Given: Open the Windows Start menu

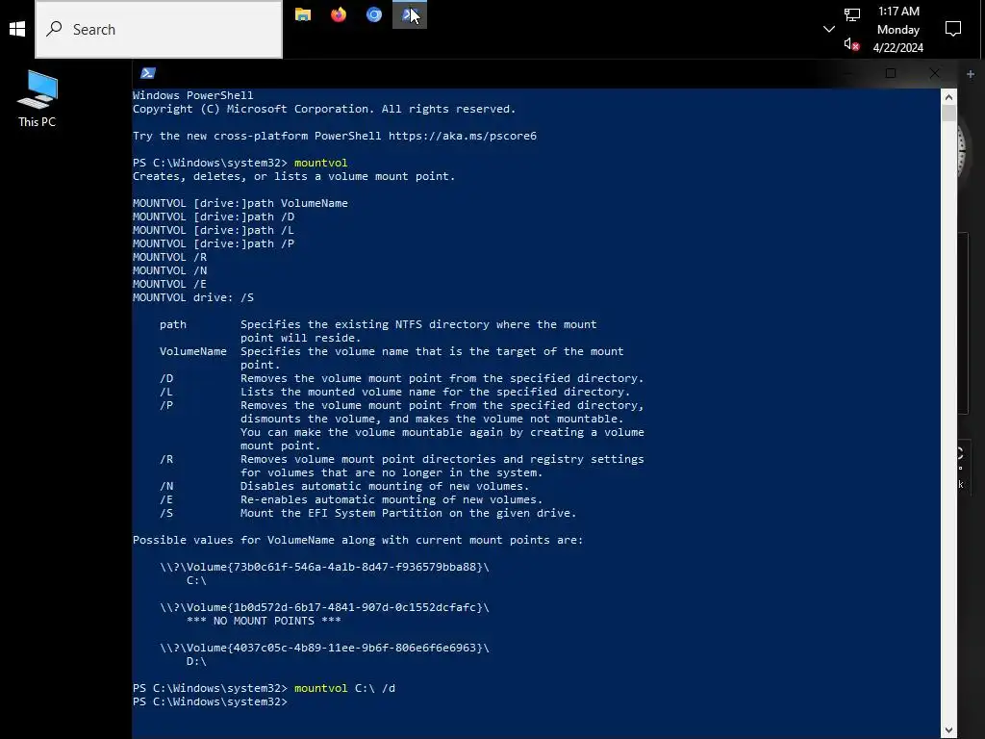Looking at the screenshot, I should coord(17,29).
